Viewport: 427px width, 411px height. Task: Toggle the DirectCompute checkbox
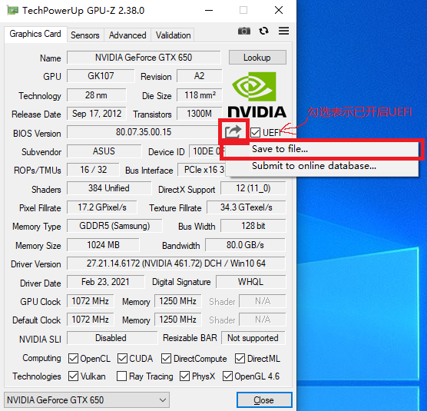pos(166,359)
